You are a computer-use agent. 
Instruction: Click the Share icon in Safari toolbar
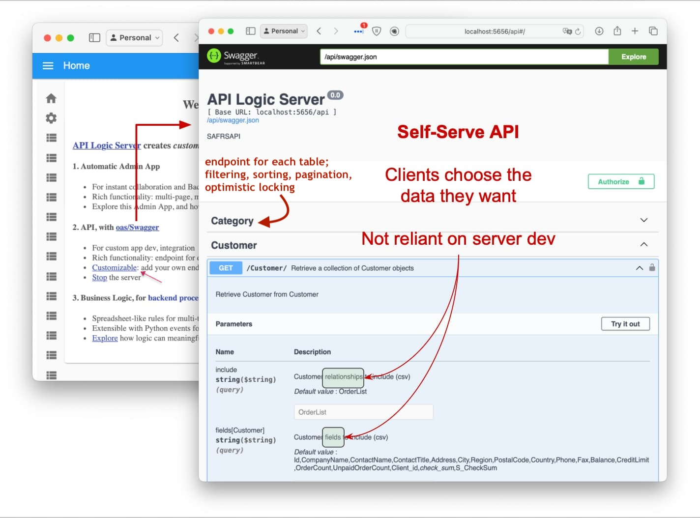(617, 31)
